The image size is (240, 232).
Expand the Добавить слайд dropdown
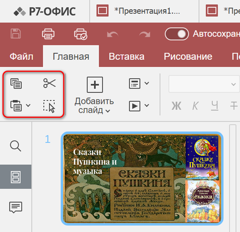pyautogui.click(x=108, y=111)
